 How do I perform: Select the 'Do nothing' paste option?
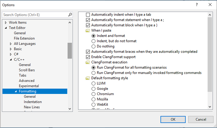click(94, 46)
